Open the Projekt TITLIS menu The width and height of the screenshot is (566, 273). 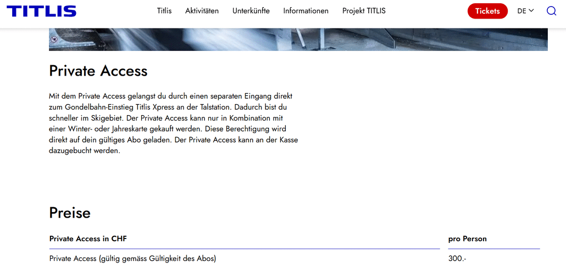click(364, 11)
